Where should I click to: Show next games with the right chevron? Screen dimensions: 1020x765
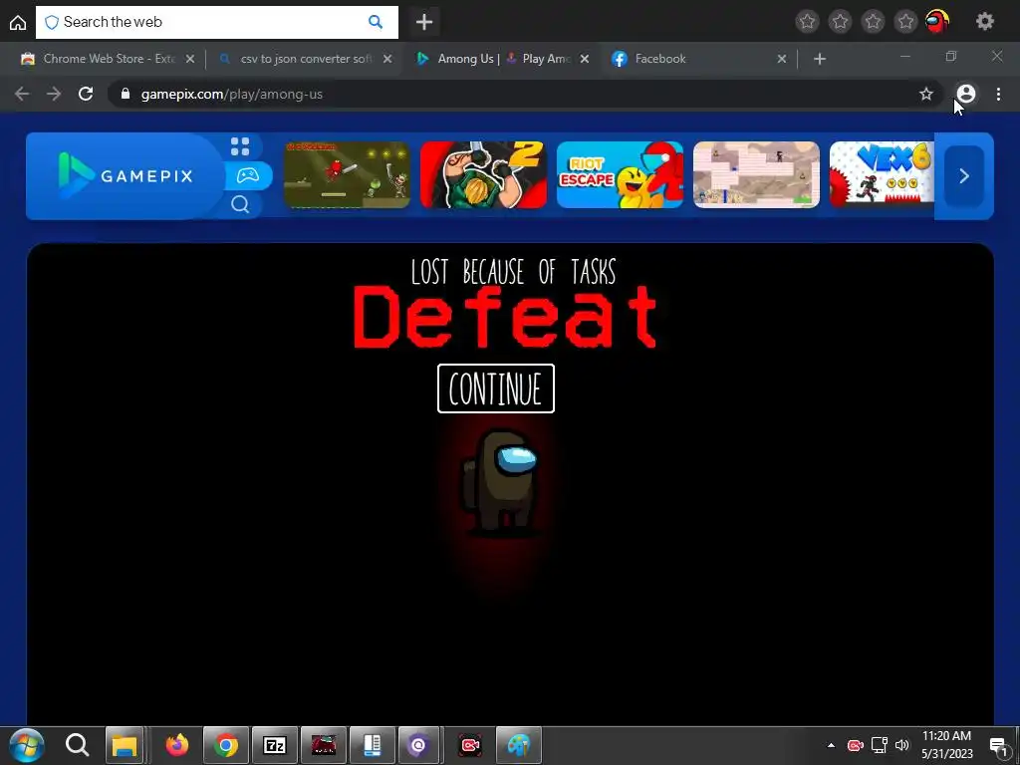pos(964,176)
